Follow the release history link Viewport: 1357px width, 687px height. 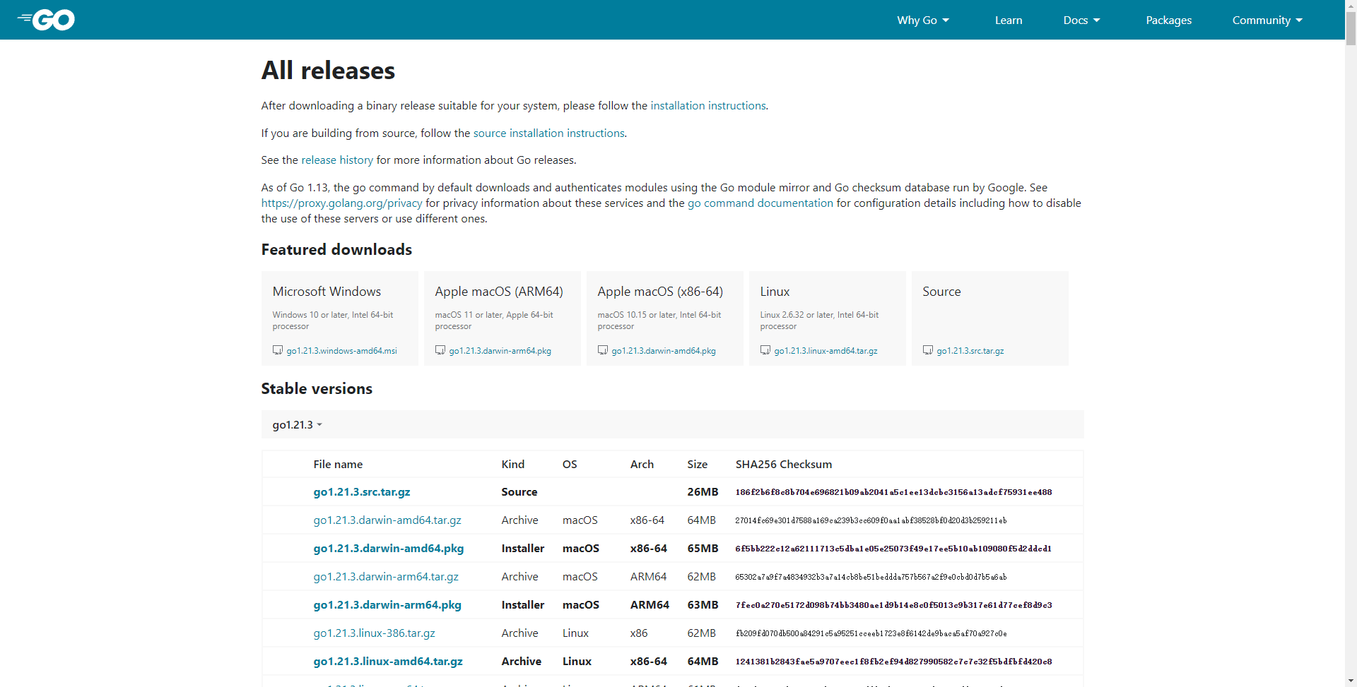[337, 160]
